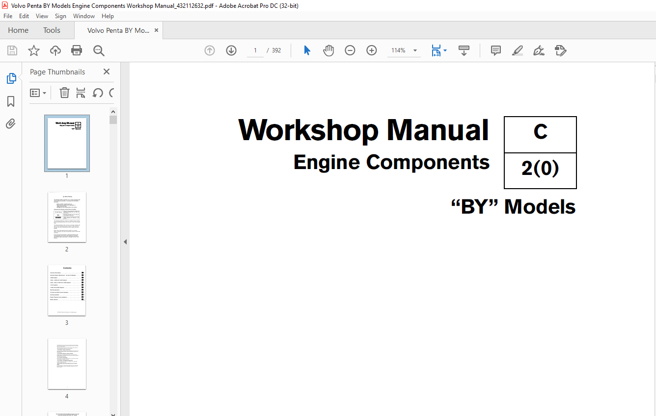Add a sticky note comment
The image size is (656, 416).
point(496,50)
